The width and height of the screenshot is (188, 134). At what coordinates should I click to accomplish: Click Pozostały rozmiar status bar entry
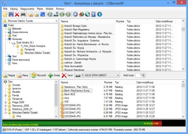pyautogui.click(x=130, y=130)
